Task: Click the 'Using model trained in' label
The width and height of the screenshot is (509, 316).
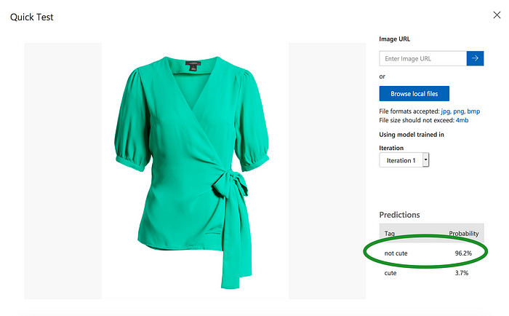Action: tap(412, 135)
